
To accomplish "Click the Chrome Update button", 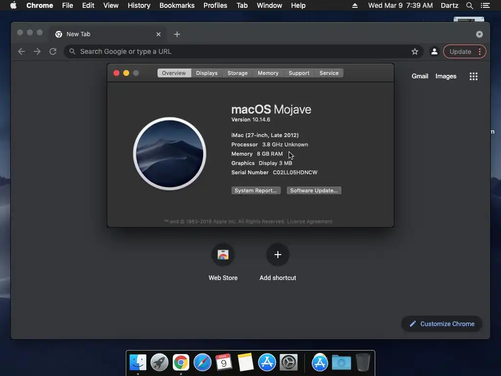I will [460, 51].
